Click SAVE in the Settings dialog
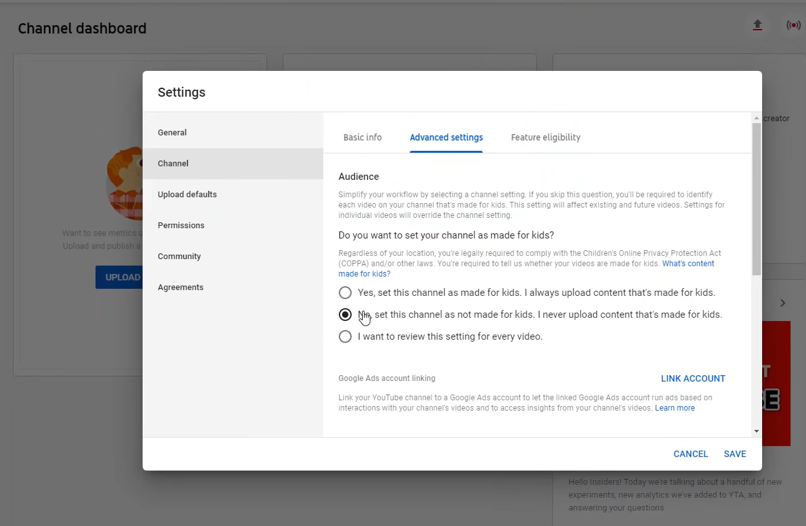Image resolution: width=806 pixels, height=526 pixels. click(735, 454)
